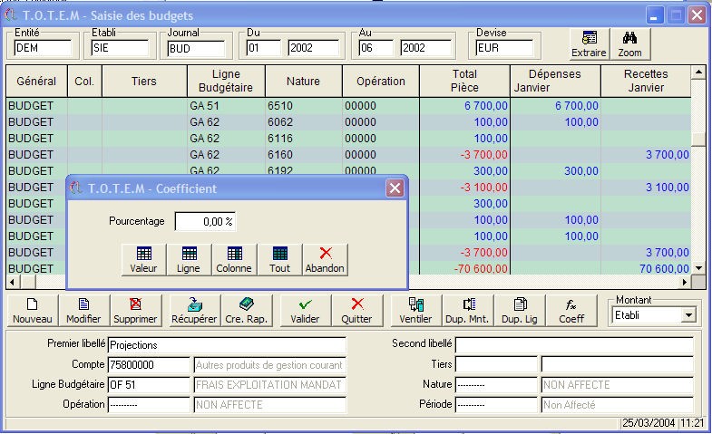Image resolution: width=712 pixels, height=434 pixels.
Task: Click the Période code field
Action: click(496, 404)
